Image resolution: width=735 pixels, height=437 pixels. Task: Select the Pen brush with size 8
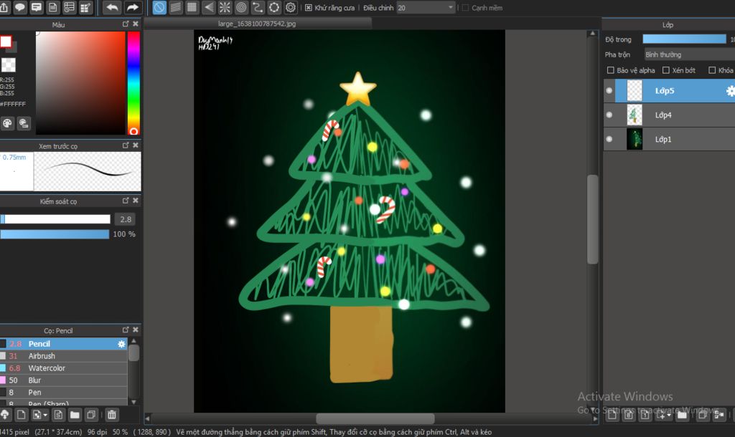[x=64, y=393]
